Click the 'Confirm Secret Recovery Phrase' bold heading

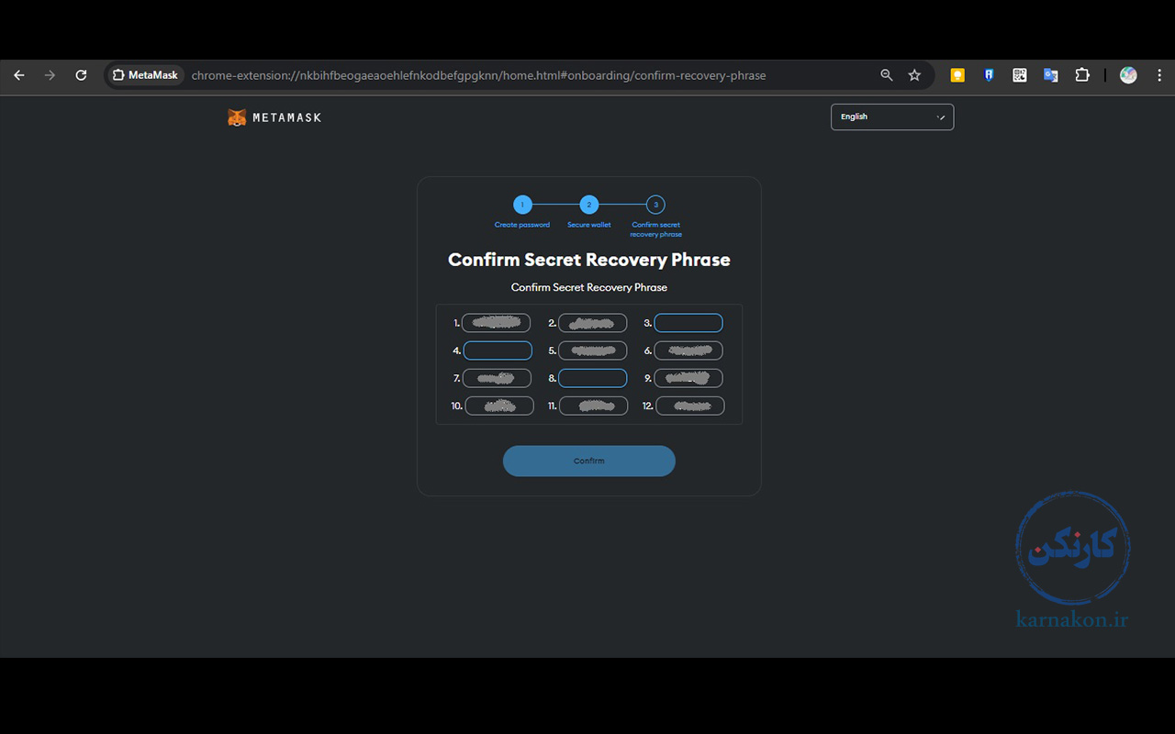pos(589,260)
